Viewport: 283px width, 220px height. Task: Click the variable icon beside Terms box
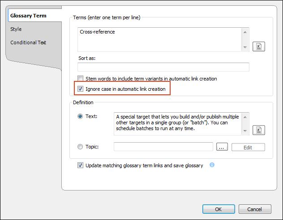pos(259,47)
